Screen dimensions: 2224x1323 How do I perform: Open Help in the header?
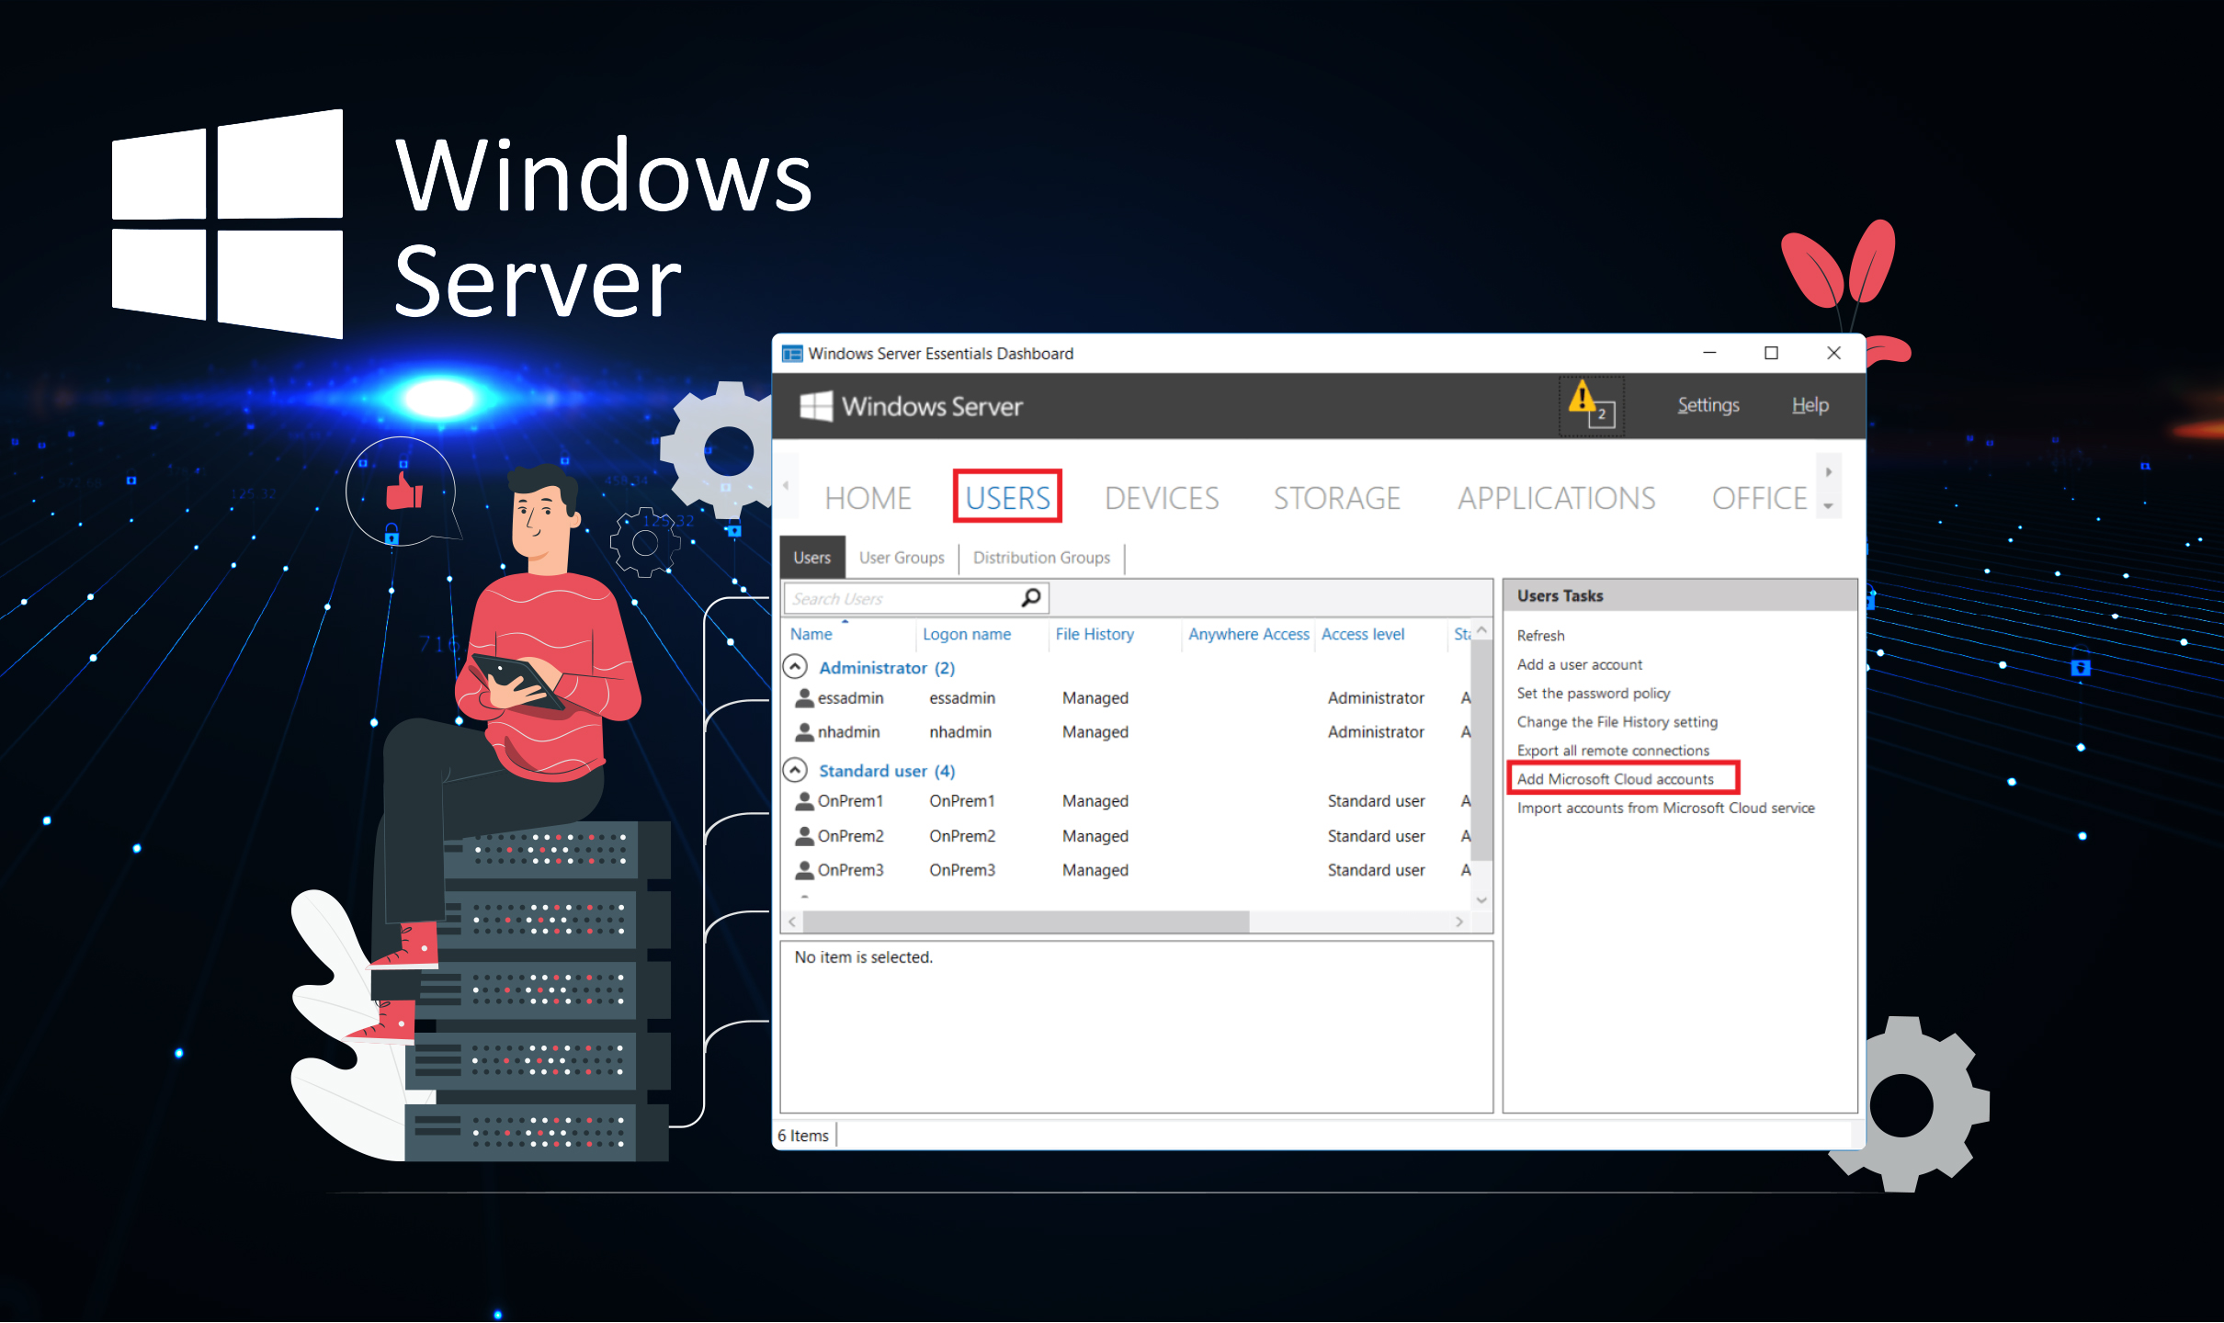(1810, 405)
